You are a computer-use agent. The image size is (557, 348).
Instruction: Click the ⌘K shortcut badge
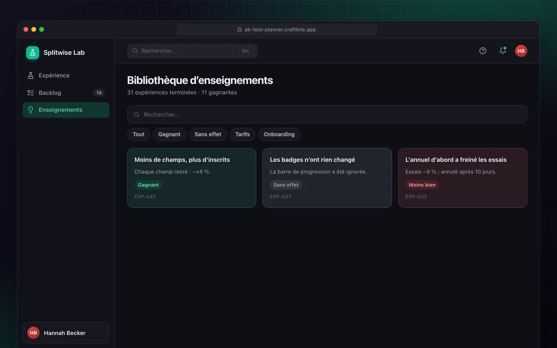pyautogui.click(x=245, y=51)
